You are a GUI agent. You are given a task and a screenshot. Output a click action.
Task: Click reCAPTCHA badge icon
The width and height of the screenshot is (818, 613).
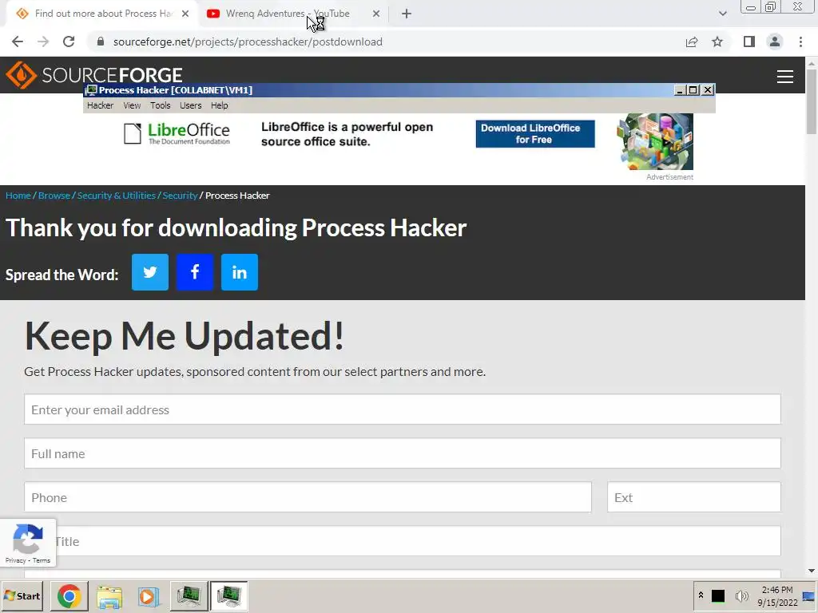click(28, 538)
